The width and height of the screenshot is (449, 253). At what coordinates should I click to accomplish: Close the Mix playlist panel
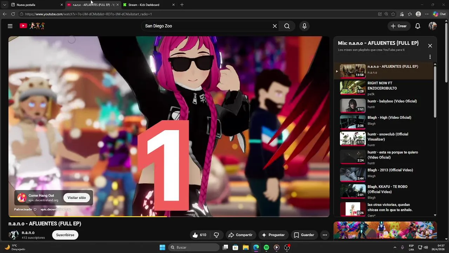pyautogui.click(x=430, y=46)
